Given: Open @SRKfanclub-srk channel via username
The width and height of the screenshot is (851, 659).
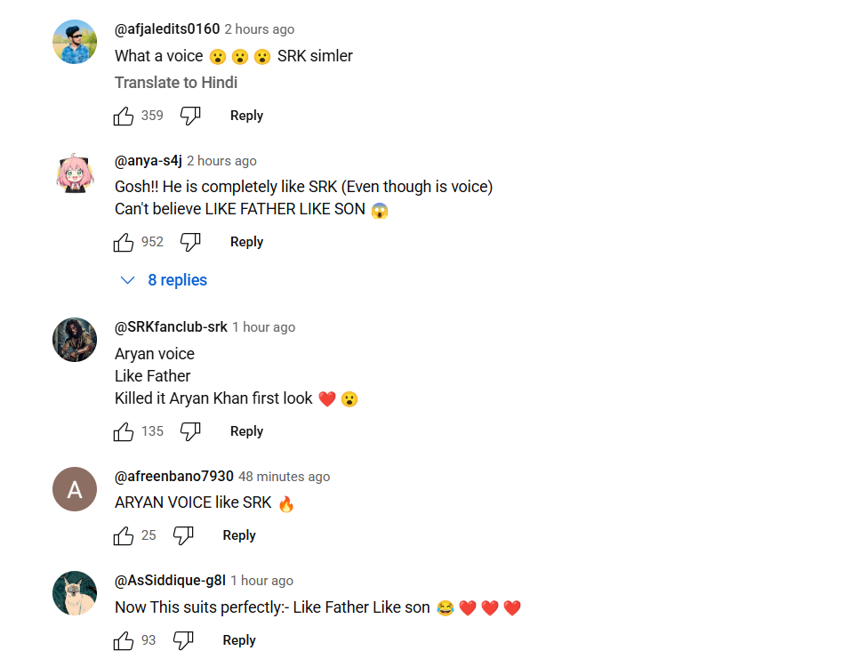Looking at the screenshot, I should pyautogui.click(x=171, y=327).
